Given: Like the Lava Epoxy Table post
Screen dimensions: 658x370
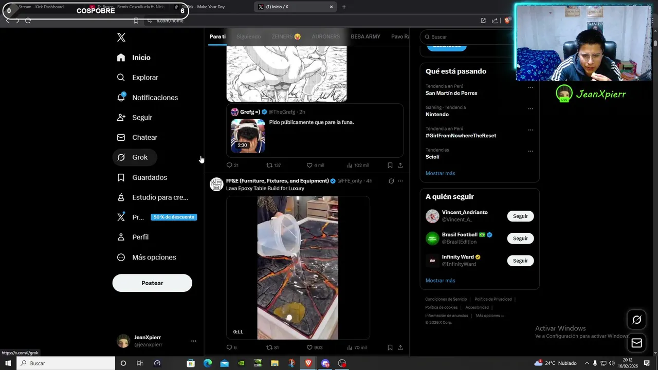Looking at the screenshot, I should tap(315, 347).
